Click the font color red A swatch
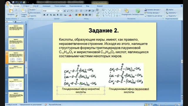This screenshot has height=106, width=188. click(x=70, y=15)
